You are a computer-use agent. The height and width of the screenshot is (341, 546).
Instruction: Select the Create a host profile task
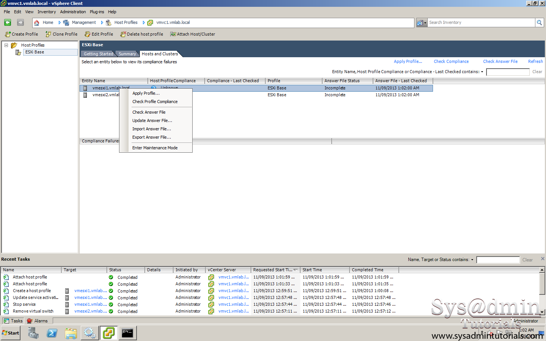pos(32,291)
